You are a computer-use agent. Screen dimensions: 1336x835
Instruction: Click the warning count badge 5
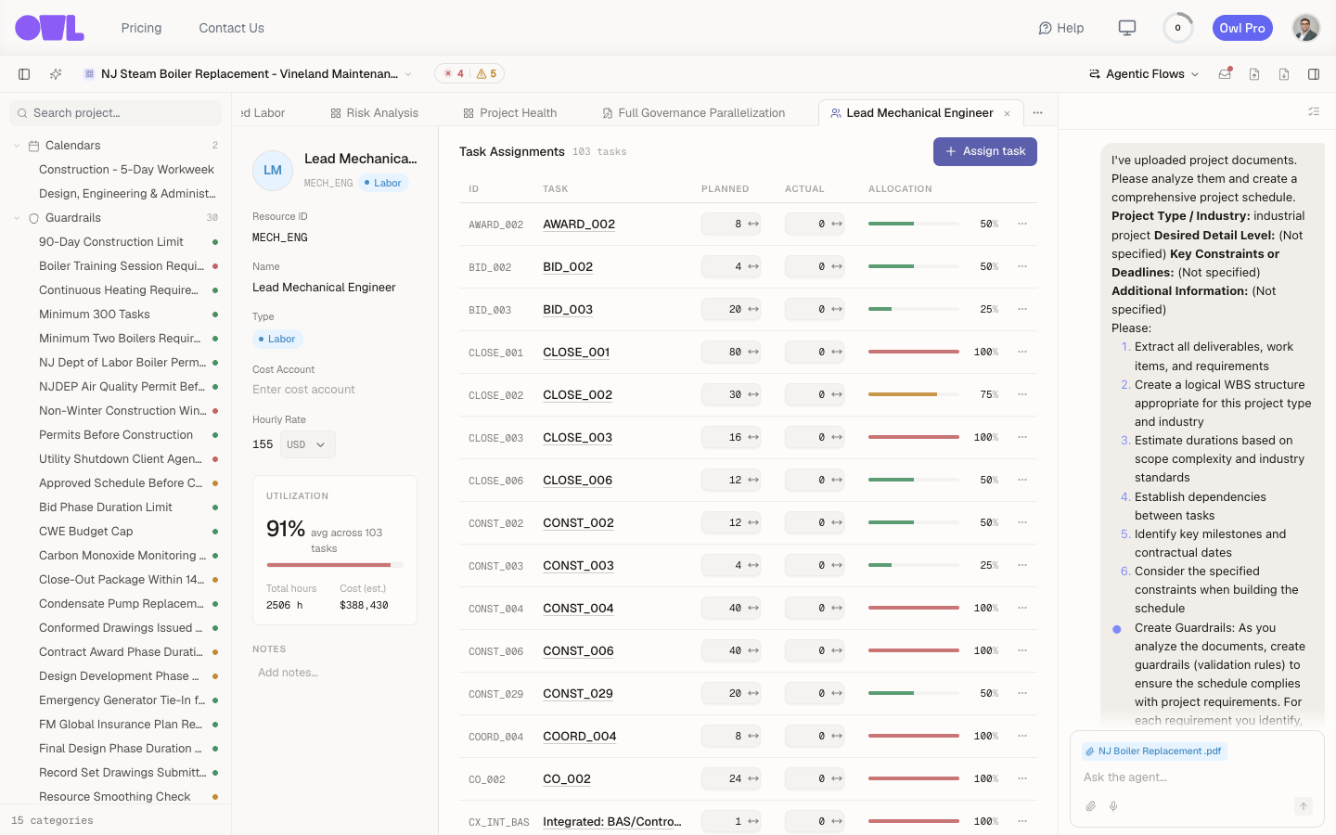coord(487,74)
